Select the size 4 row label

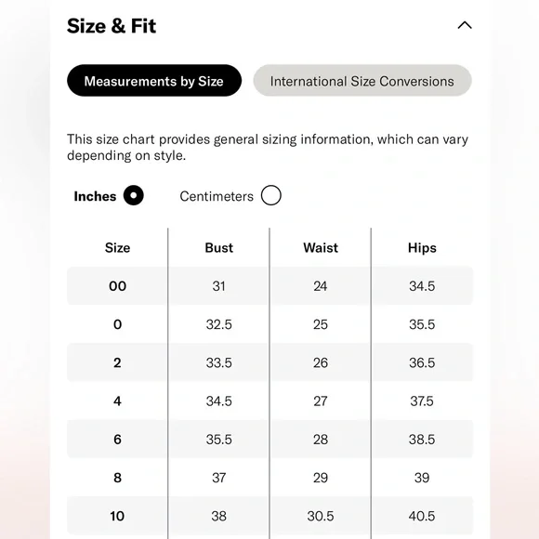[x=117, y=401]
